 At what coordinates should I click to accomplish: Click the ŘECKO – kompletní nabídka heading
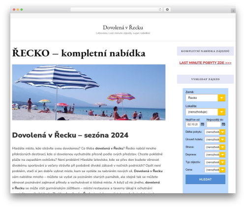[79, 53]
